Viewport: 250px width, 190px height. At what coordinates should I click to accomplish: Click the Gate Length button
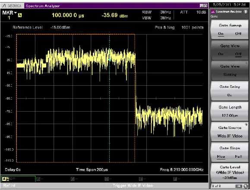click(230, 111)
